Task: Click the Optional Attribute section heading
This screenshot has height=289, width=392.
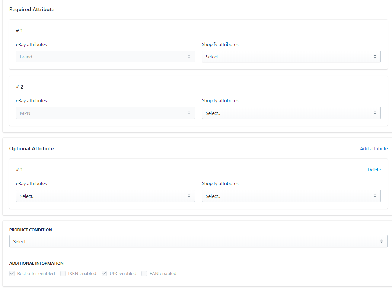Action: 31,148
